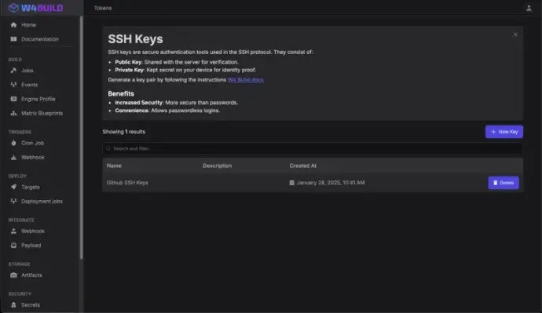Select the Engine Profile icon

[13, 99]
